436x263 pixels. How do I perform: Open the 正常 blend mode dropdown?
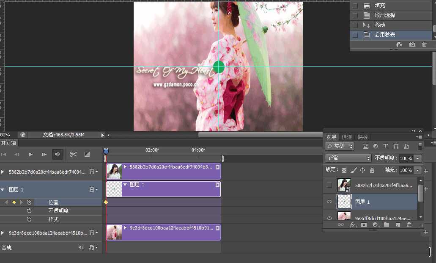click(x=348, y=158)
